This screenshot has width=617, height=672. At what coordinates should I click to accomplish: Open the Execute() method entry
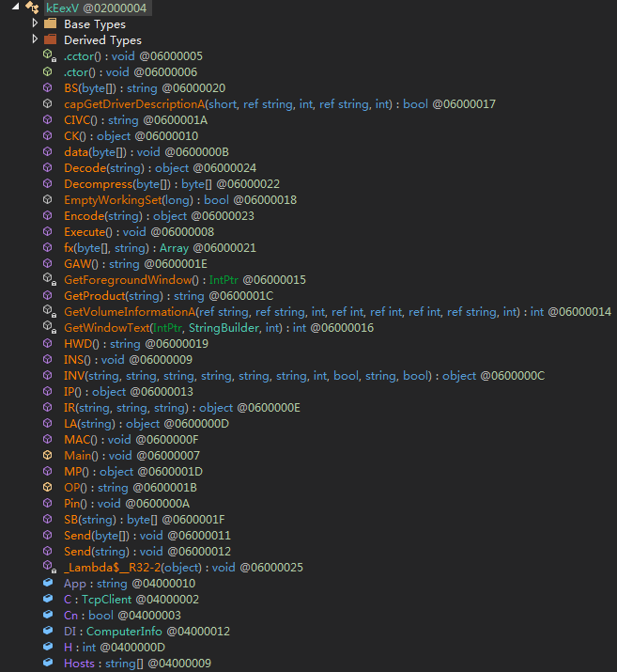coord(90,231)
